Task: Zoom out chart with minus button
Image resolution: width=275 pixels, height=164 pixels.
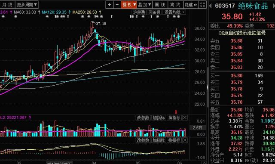Action: (117, 5)
